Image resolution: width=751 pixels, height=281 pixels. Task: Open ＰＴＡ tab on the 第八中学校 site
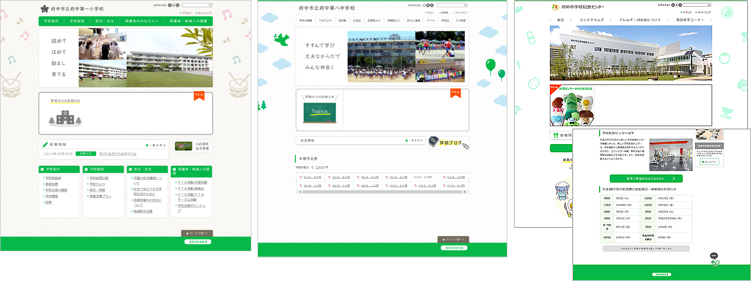[x=431, y=21]
